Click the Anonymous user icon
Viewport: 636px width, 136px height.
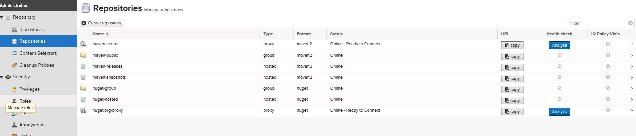point(14,125)
